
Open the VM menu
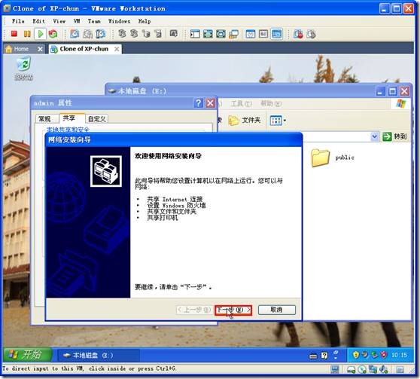pyautogui.click(x=77, y=21)
